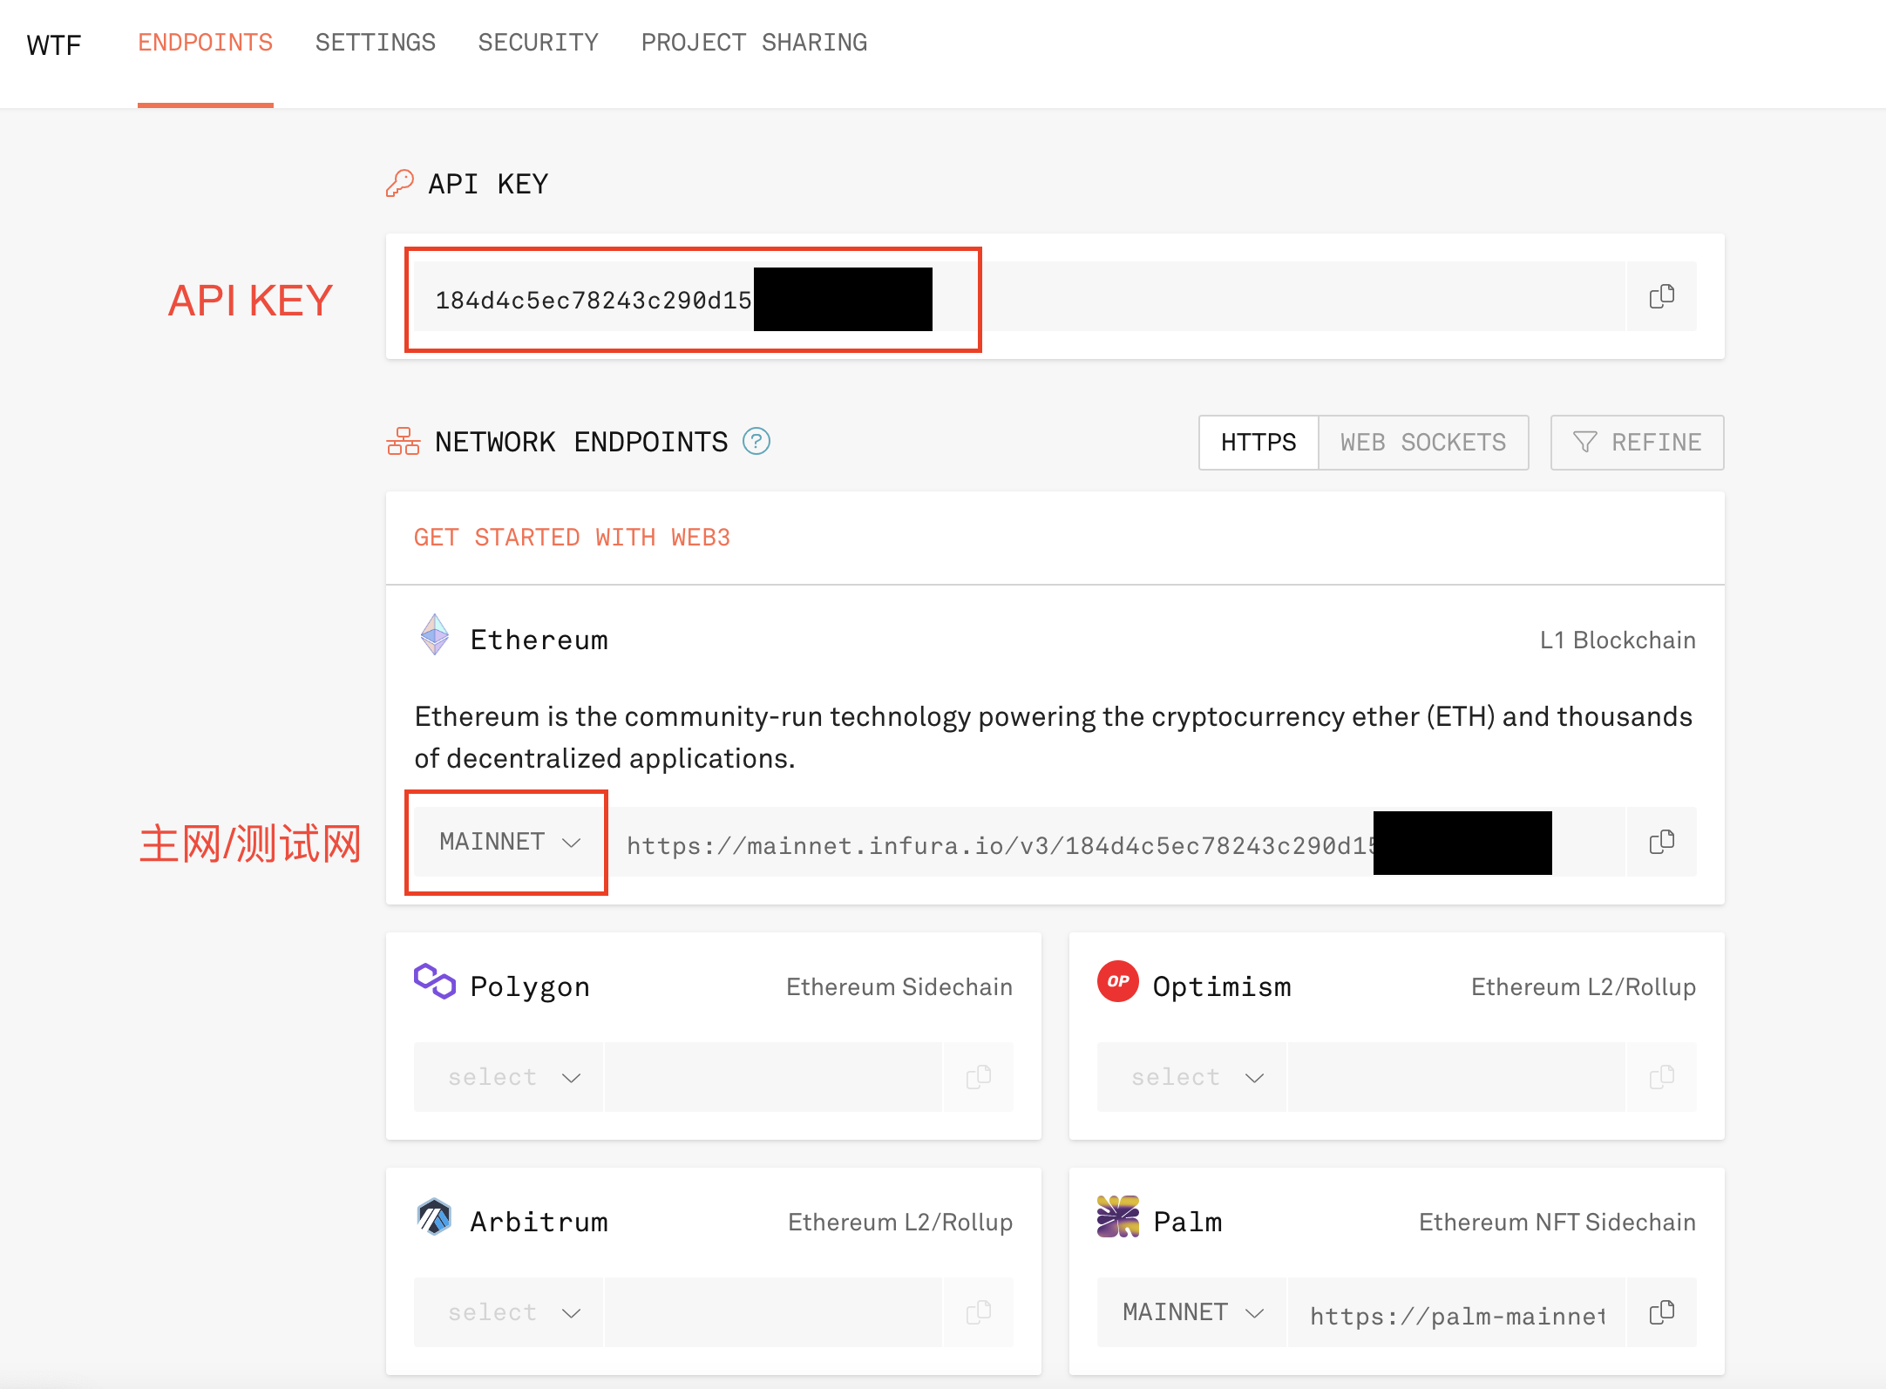Open the help tooltip beside NETWORK ENDPOINTS
The height and width of the screenshot is (1389, 1886).
(756, 442)
